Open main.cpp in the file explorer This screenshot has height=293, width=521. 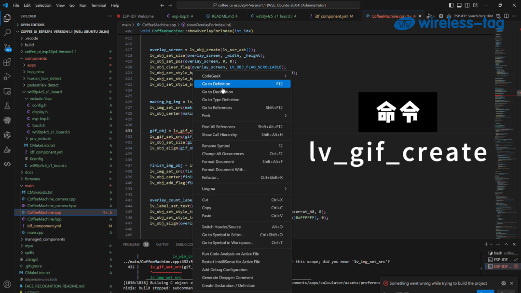(x=35, y=232)
